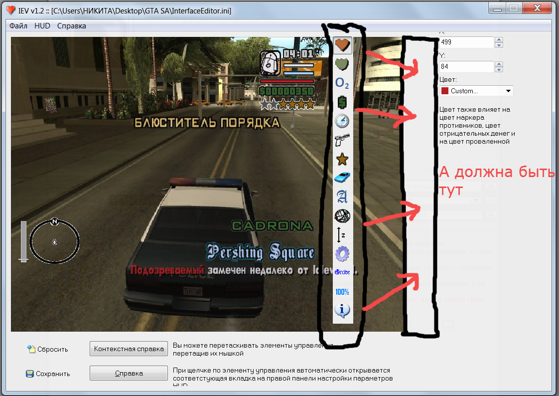
Task: Open the HUD menu
Action: click(42, 26)
